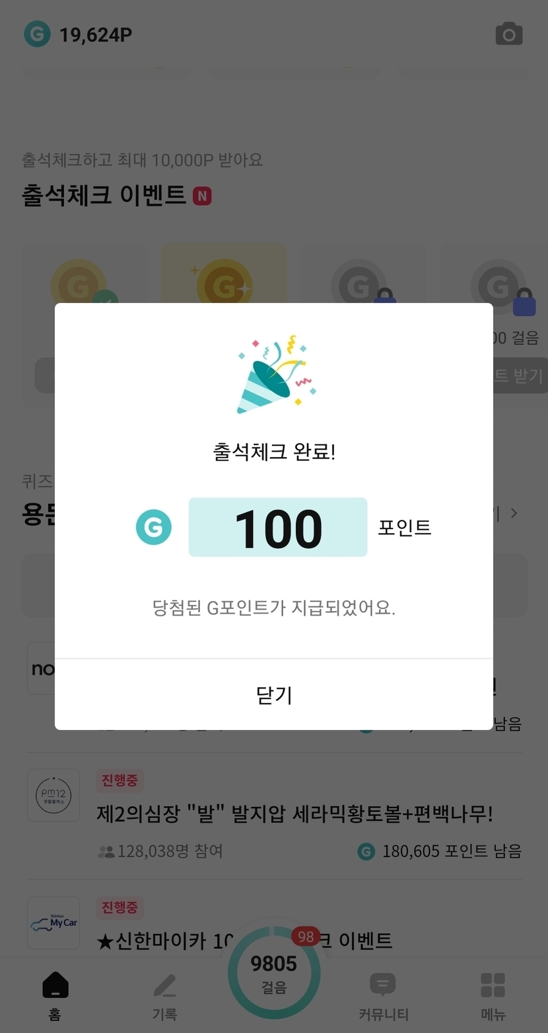Open the 기록 record tab
Image resolution: width=548 pixels, height=1033 pixels.
tap(164, 995)
